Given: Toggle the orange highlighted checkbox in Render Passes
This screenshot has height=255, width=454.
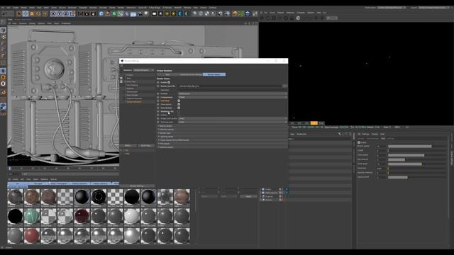Looking at the screenshot, I should 179,101.
